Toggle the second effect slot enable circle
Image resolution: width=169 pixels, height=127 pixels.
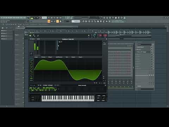152,49
